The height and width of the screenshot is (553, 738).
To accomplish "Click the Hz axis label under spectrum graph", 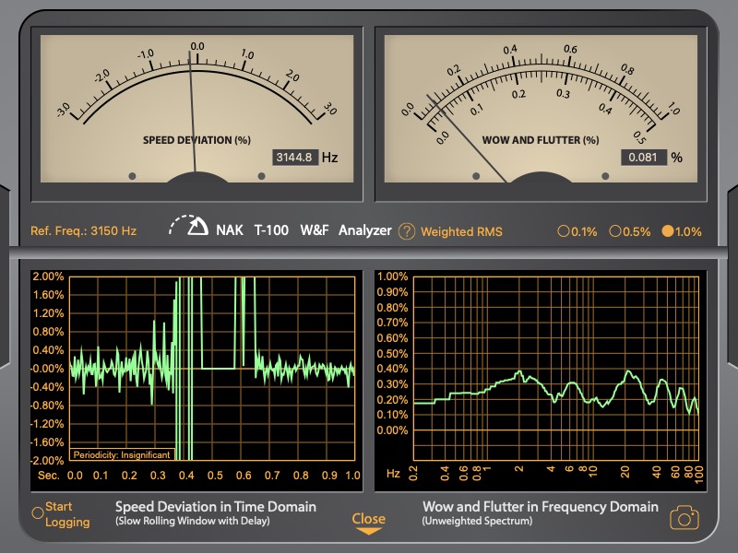I will [x=393, y=473].
